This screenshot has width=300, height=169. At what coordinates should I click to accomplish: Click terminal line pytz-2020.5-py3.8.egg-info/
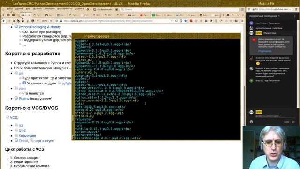coord(100,107)
